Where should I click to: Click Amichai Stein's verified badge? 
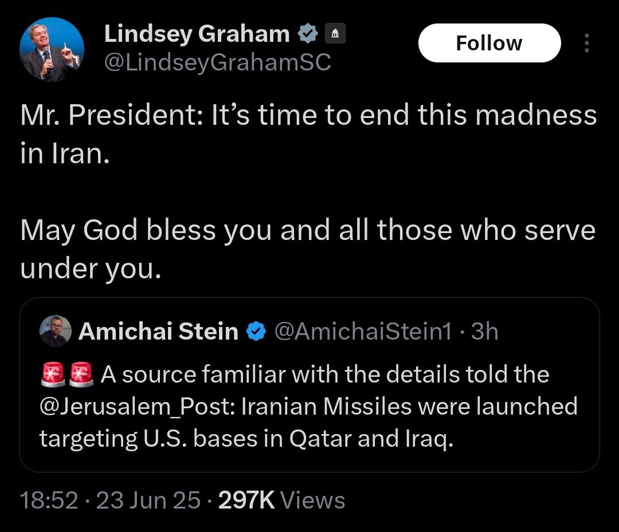point(256,331)
